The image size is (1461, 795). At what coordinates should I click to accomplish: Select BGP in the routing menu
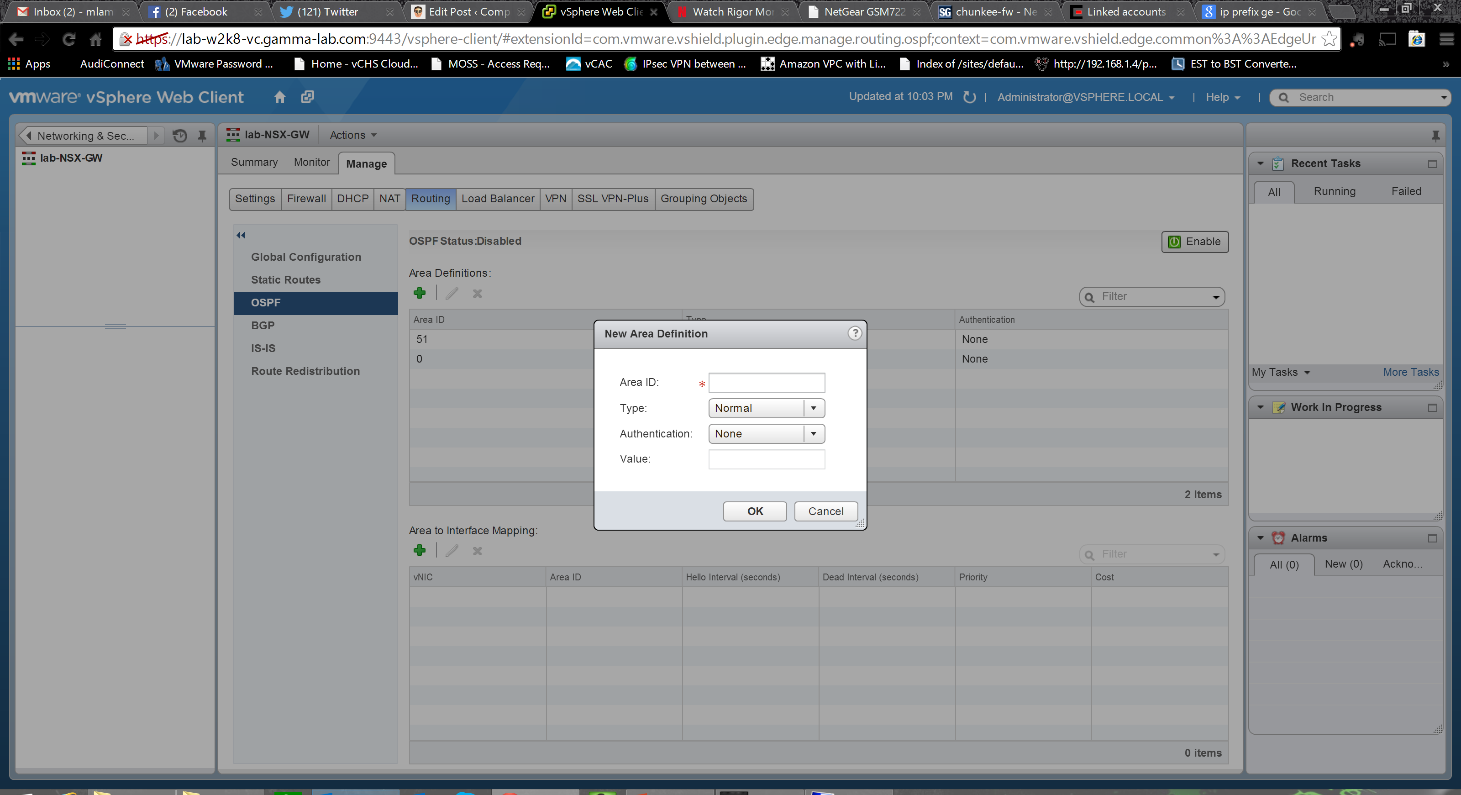coord(263,325)
